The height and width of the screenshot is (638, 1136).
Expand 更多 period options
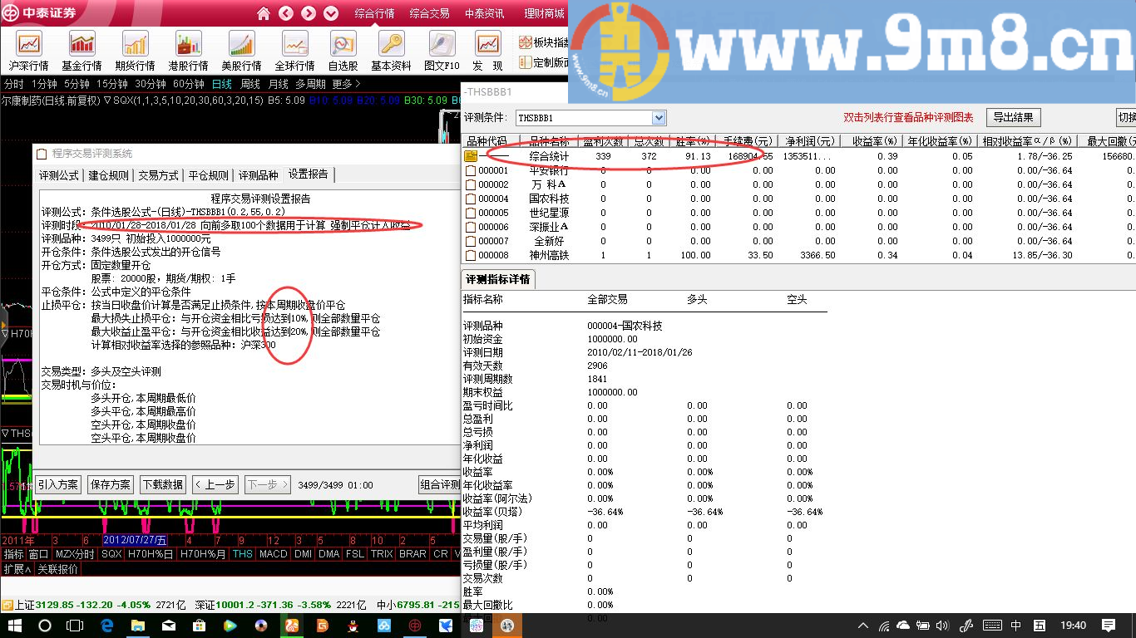346,84
